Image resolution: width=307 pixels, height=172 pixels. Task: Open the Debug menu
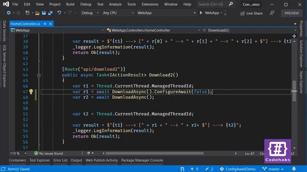pyautogui.click(x=85, y=4)
